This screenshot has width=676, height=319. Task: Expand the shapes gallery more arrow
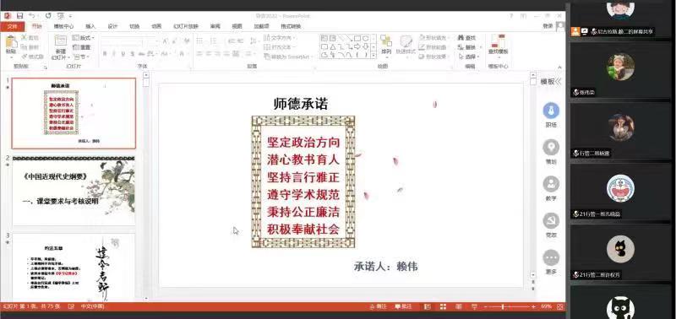pos(373,55)
